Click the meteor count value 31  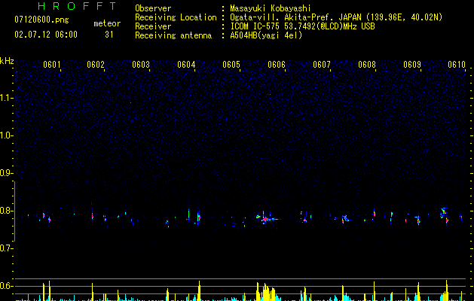109,35
